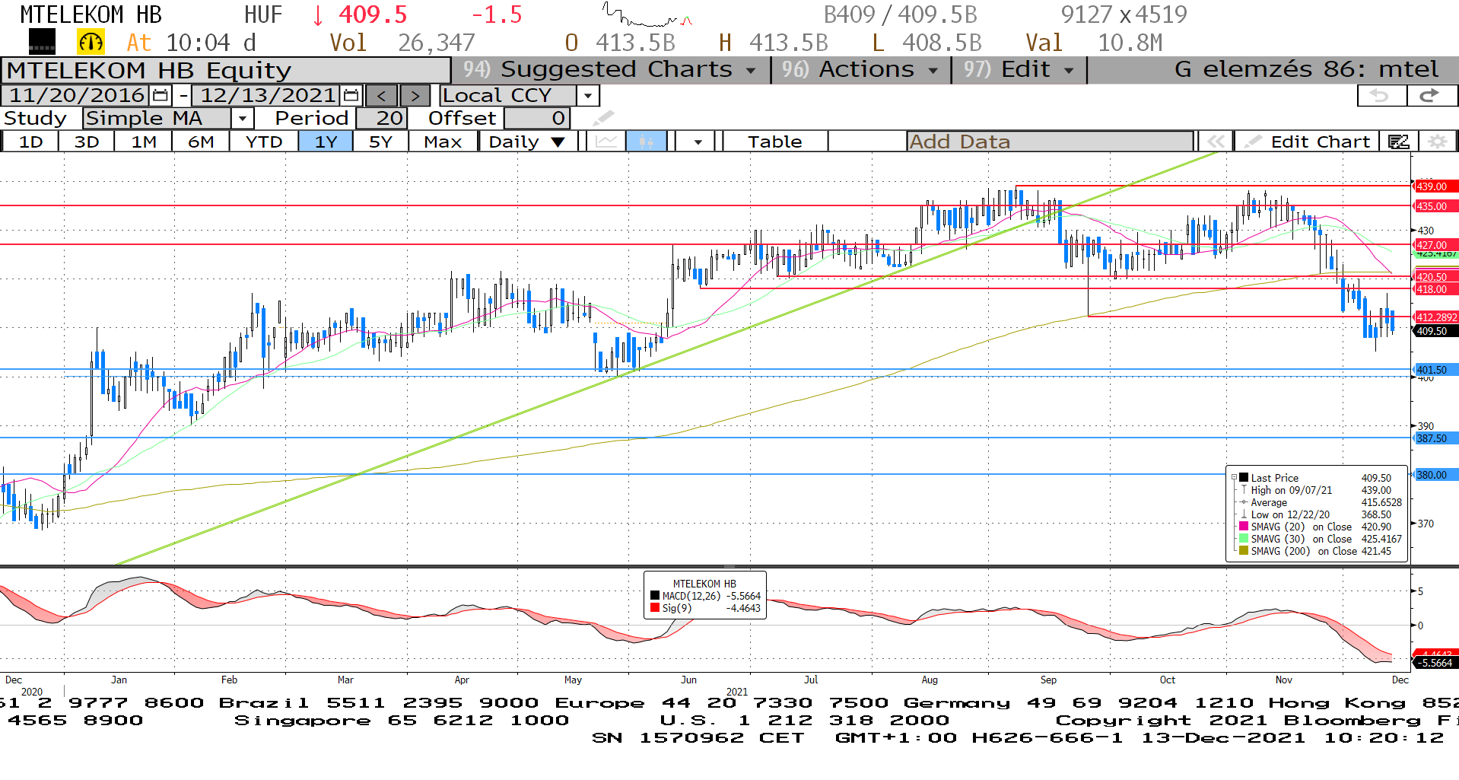Image resolution: width=1459 pixels, height=780 pixels.
Task: Select the 5Y range tab
Action: [x=380, y=142]
